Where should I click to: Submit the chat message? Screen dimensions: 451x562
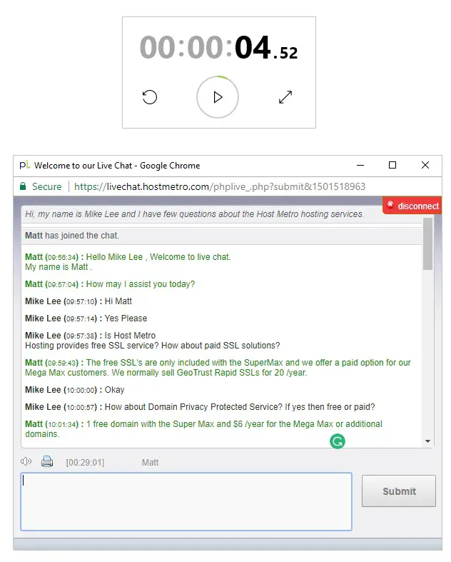pyautogui.click(x=399, y=491)
